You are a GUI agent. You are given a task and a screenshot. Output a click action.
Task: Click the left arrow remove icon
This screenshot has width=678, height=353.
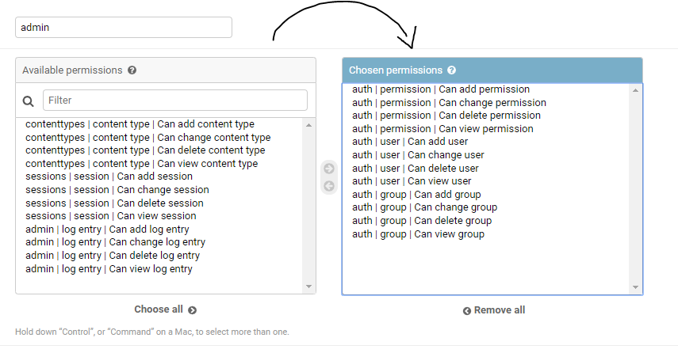tap(329, 186)
